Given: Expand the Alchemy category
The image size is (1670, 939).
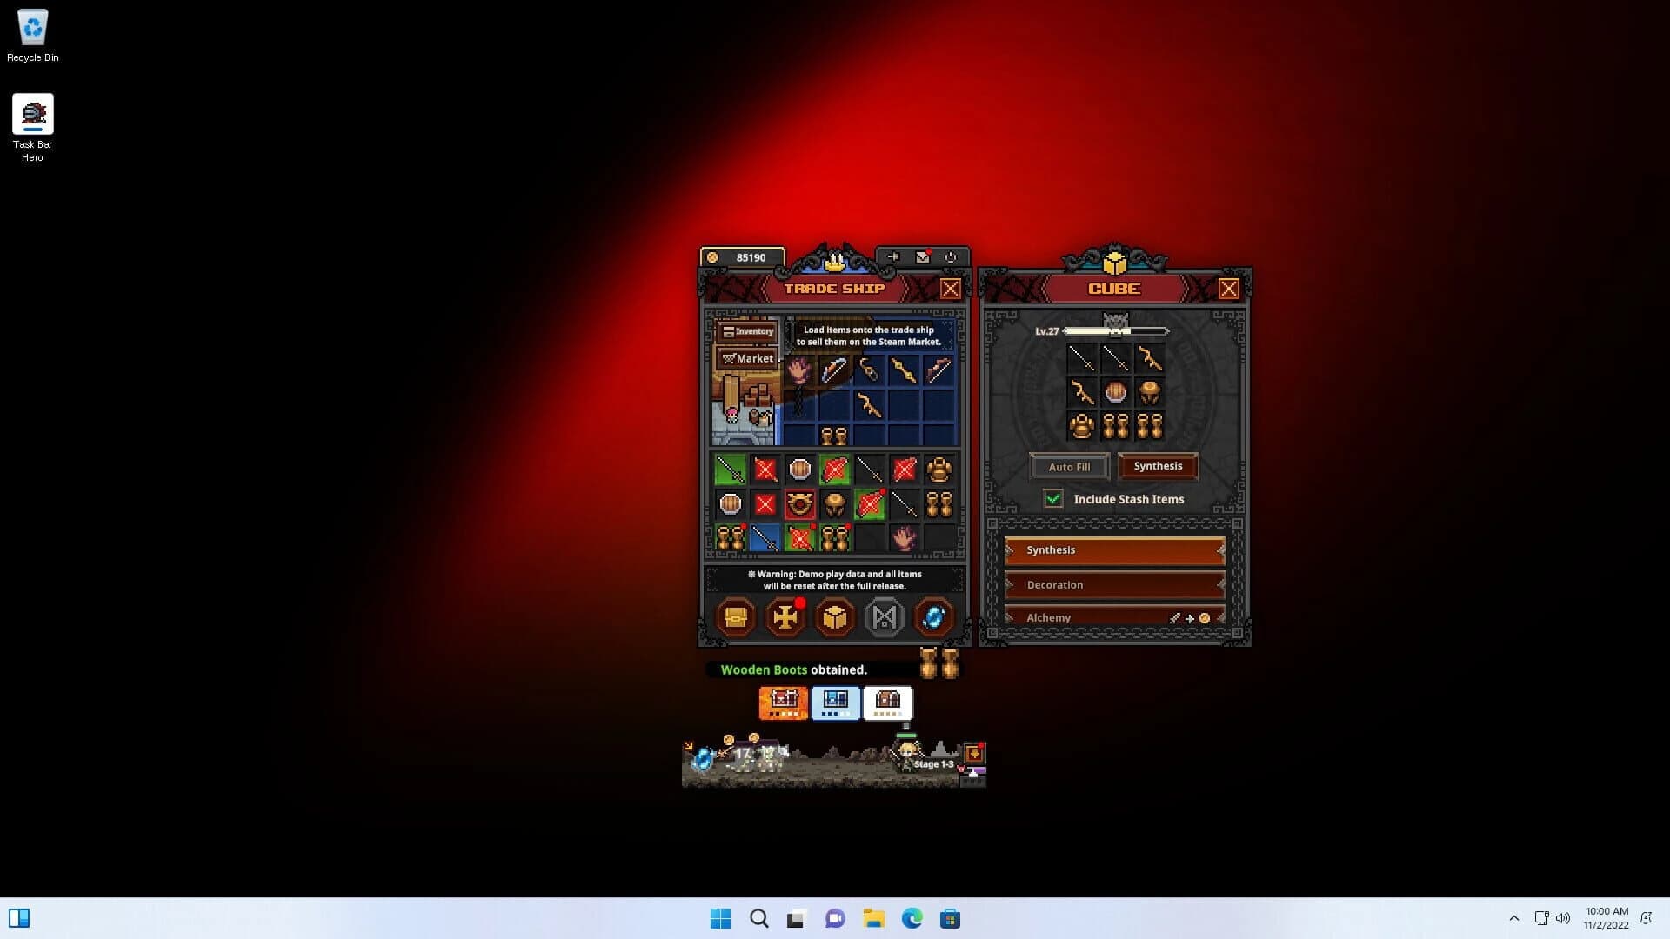Looking at the screenshot, I should point(1114,617).
